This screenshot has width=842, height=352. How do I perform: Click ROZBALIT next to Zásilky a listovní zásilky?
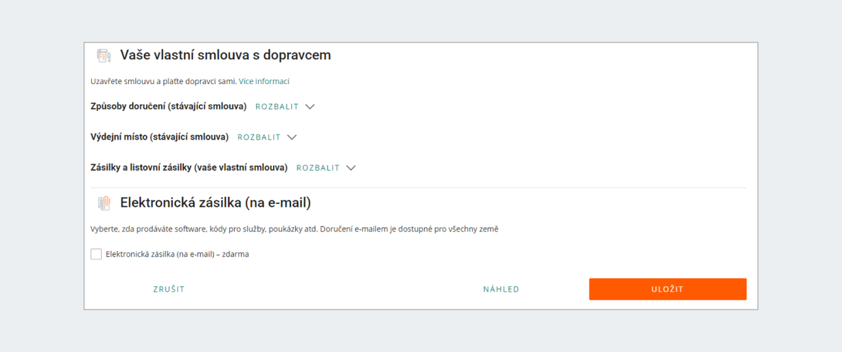point(318,168)
